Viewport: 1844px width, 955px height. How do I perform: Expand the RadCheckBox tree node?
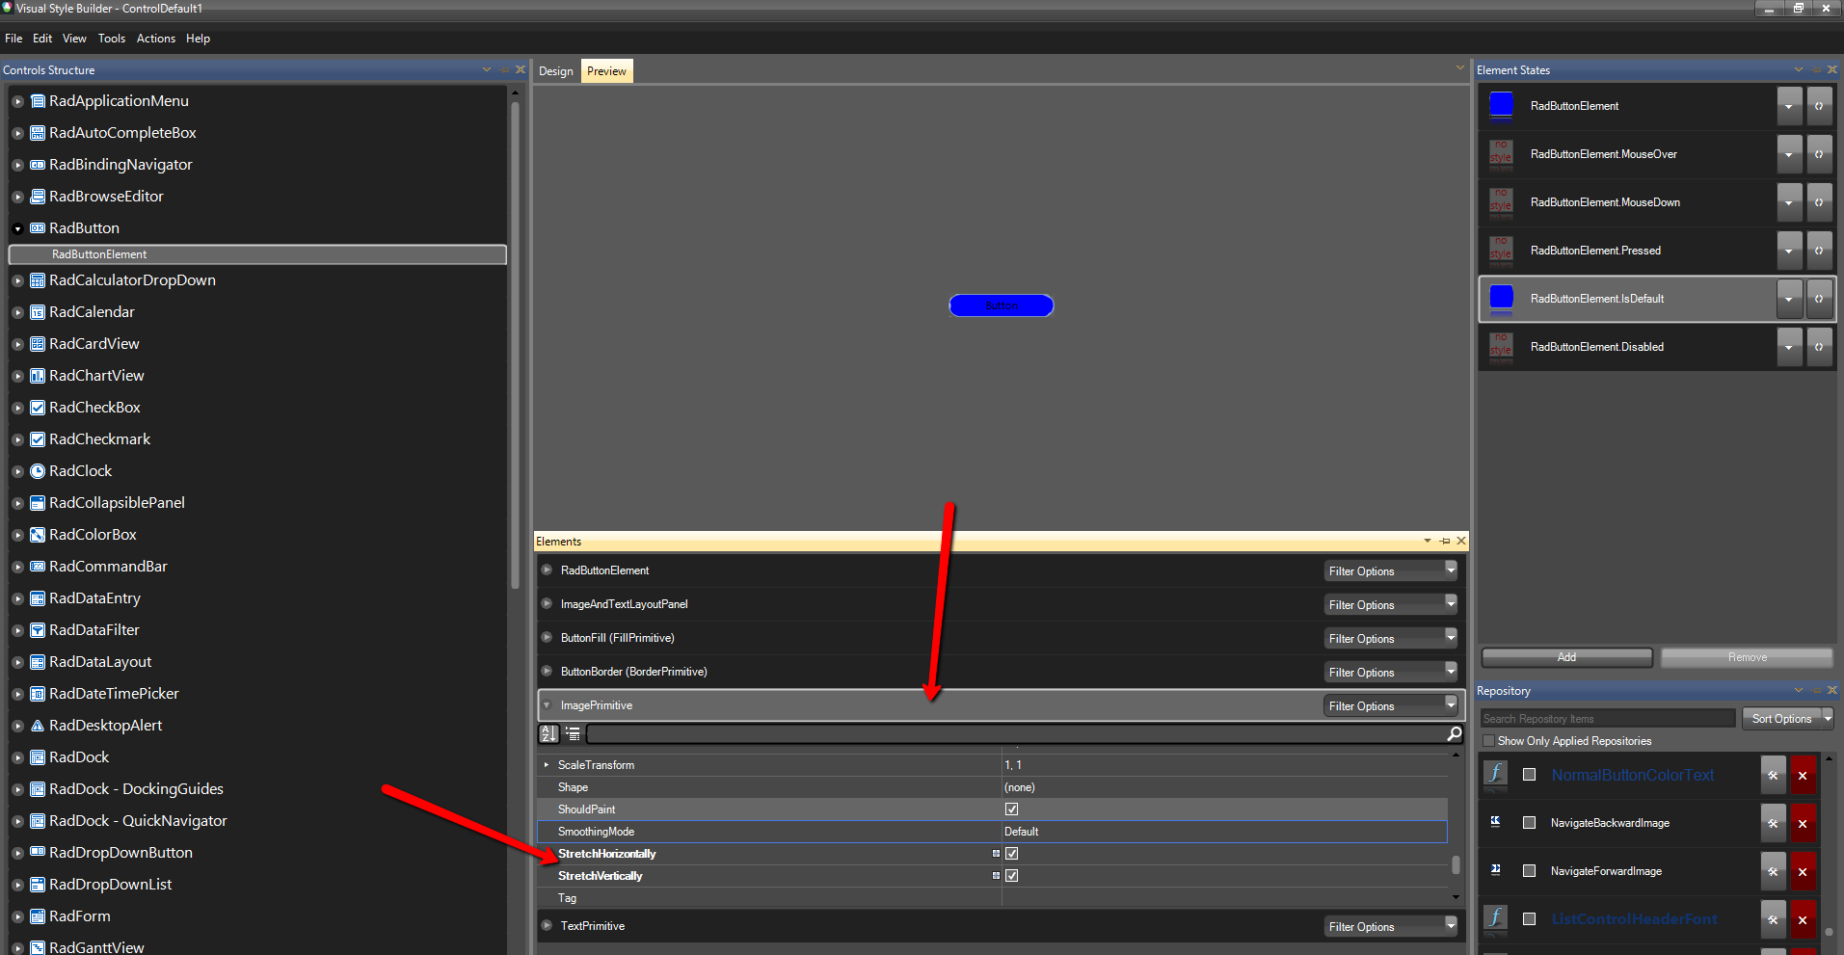(17, 409)
